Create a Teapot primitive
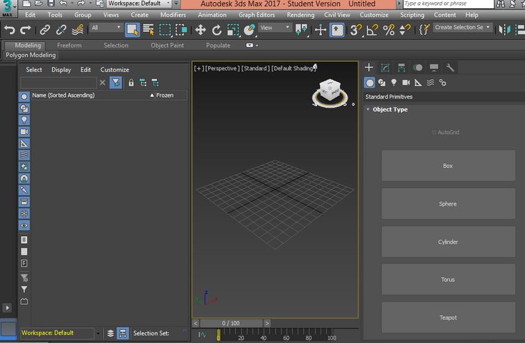 click(x=449, y=317)
